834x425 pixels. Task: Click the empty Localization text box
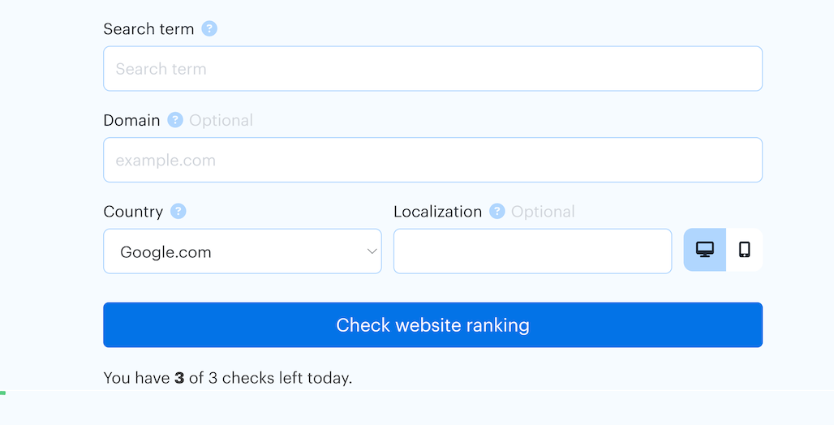coord(532,251)
